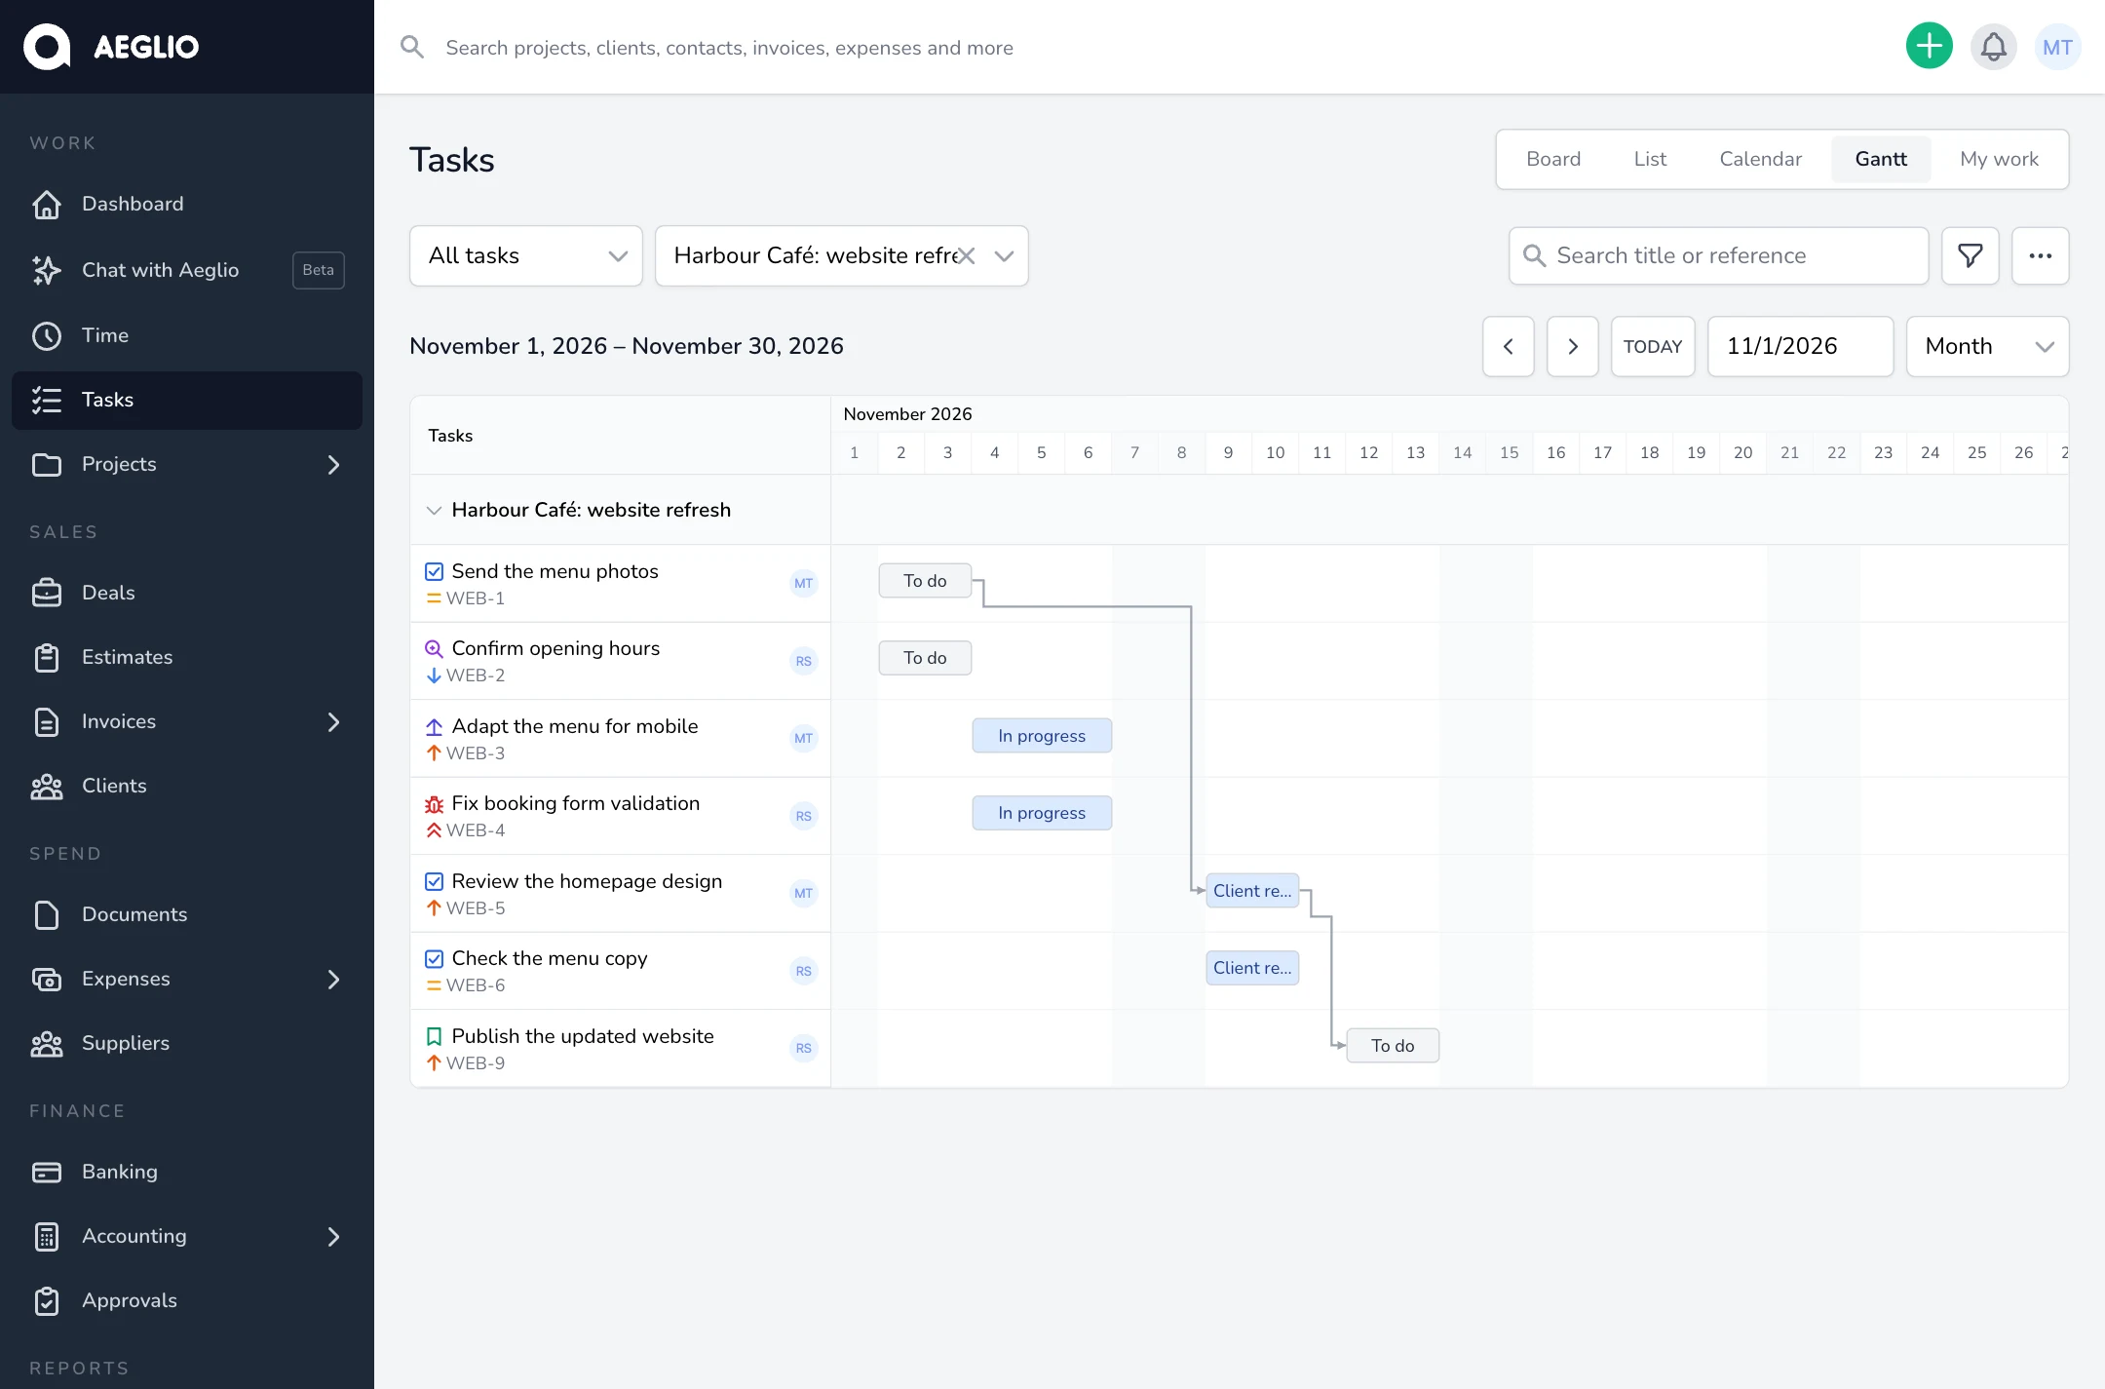Select the WEB-9 To do Gantt bar
Image resolution: width=2105 pixels, height=1389 pixels.
[x=1393, y=1046]
